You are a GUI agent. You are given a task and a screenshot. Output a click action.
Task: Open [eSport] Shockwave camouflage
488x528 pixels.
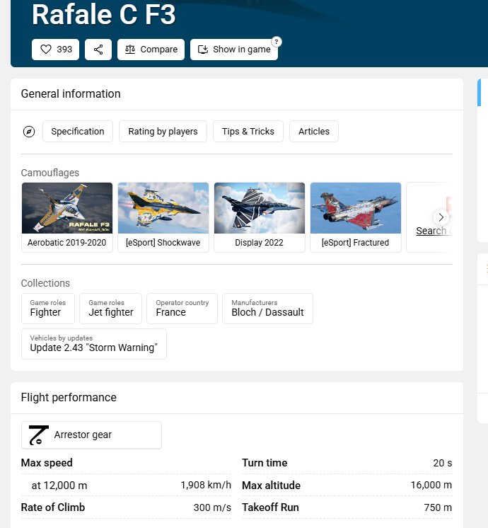pyautogui.click(x=163, y=217)
